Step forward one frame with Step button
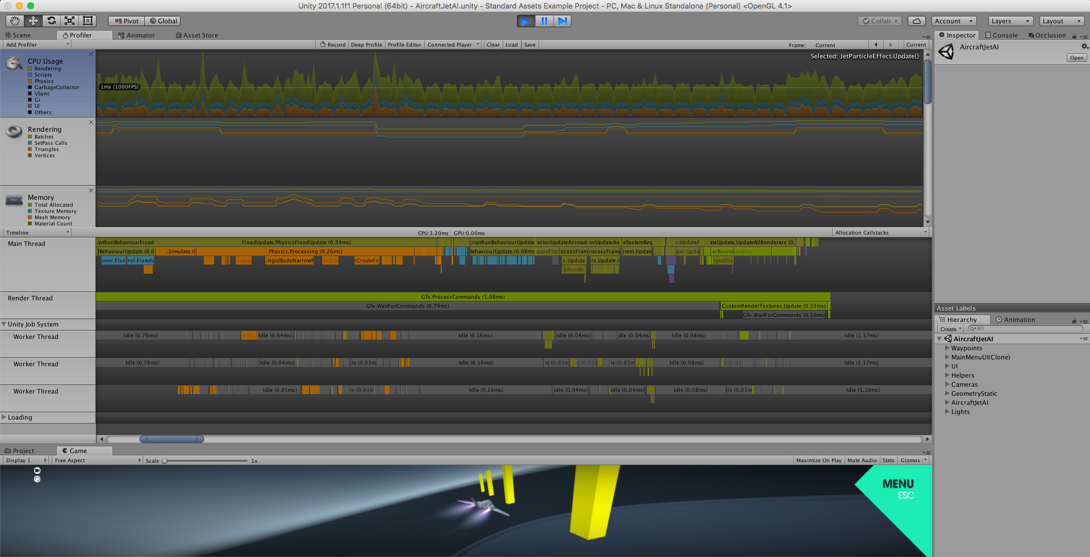 tap(562, 21)
